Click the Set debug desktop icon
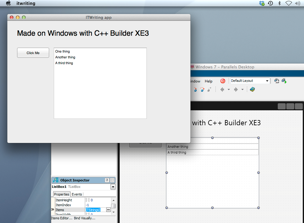The image size is (304, 223). 284,81
